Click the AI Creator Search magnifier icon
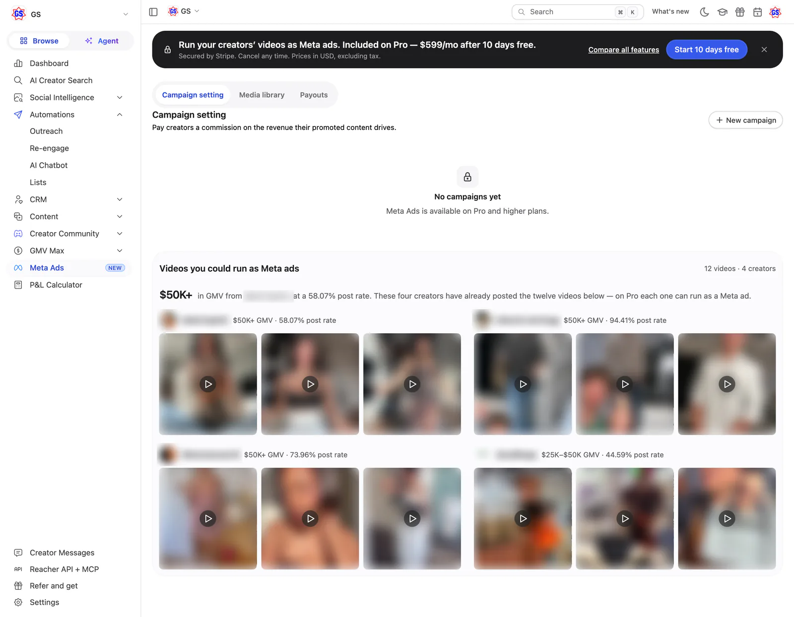The height and width of the screenshot is (617, 794). pyautogui.click(x=18, y=80)
